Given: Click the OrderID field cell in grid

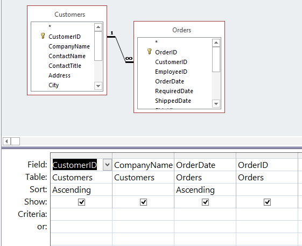Looking at the screenshot, I should click(x=267, y=165).
